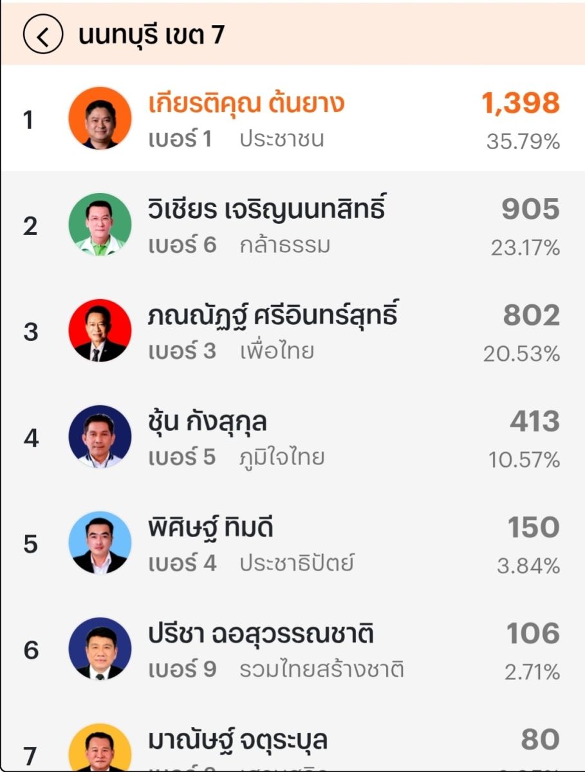Open candidate name ชุ้น กังสุกุล
The height and width of the screenshot is (772, 585).
207,422
